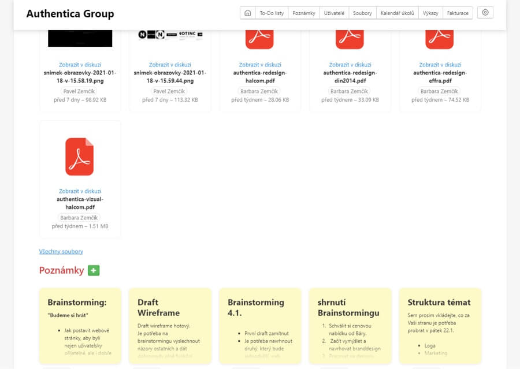The width and height of the screenshot is (520, 369).
Task: Show 15.58.19.png in discussion
Action: tap(80, 65)
